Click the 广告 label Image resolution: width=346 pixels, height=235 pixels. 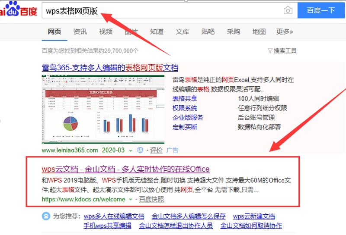(x=172, y=150)
